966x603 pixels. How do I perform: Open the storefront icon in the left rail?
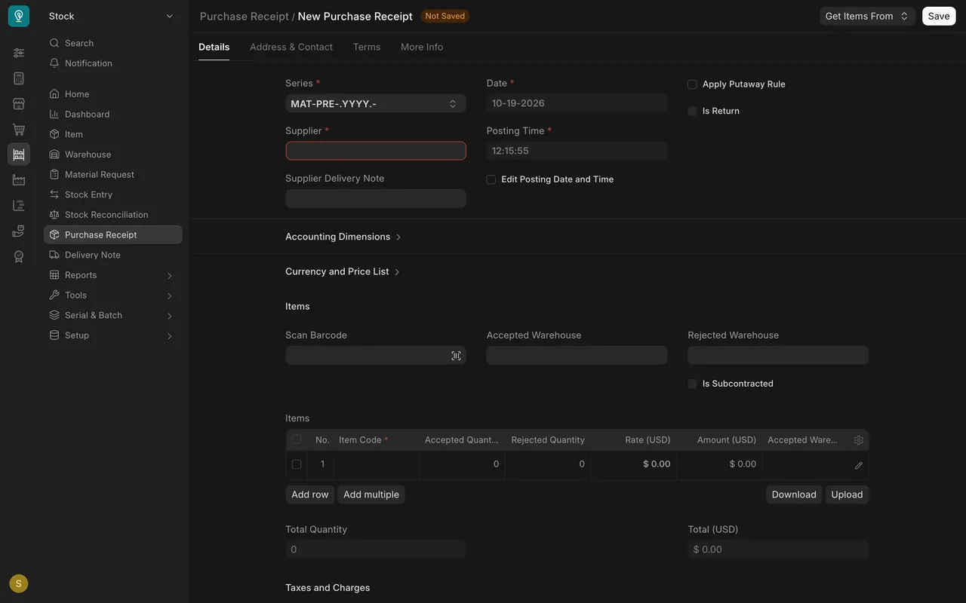point(19,104)
